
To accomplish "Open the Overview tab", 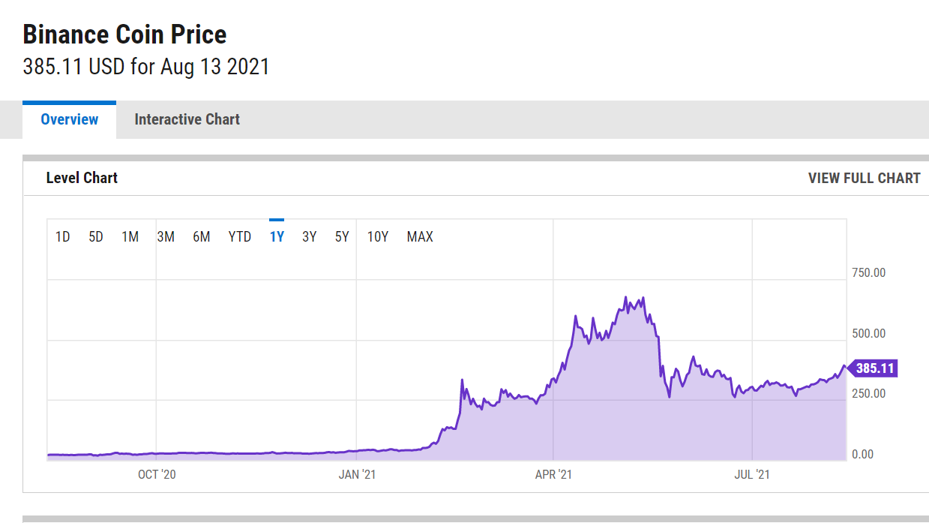I will coord(70,119).
